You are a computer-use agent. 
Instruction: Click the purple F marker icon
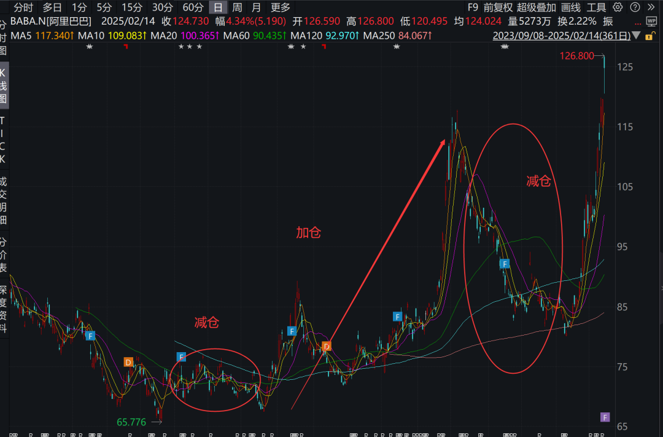[605, 417]
